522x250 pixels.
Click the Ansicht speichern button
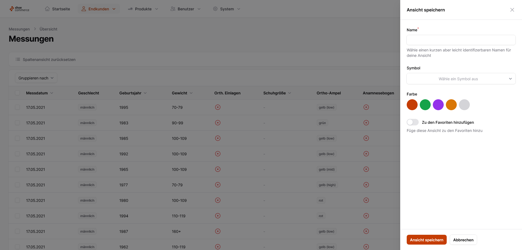coord(427,240)
